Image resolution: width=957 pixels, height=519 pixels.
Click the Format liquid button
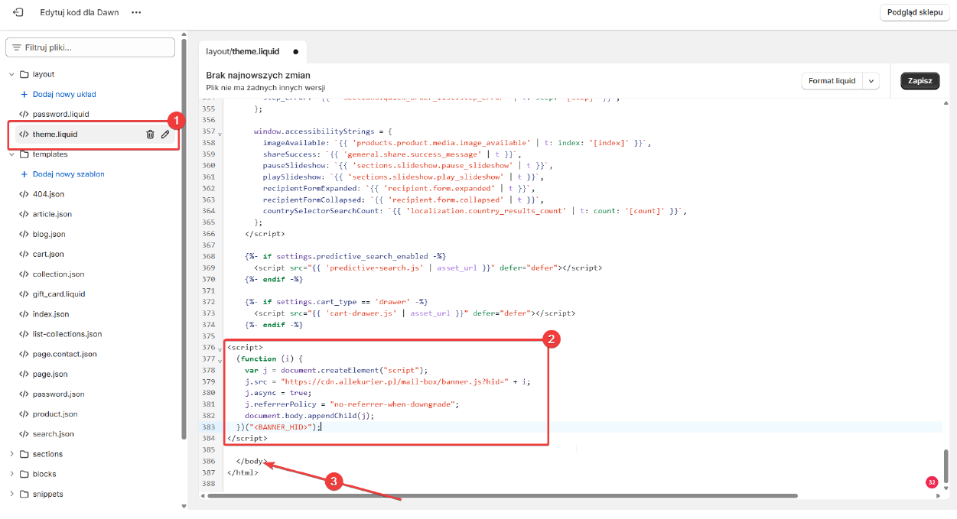click(x=832, y=81)
